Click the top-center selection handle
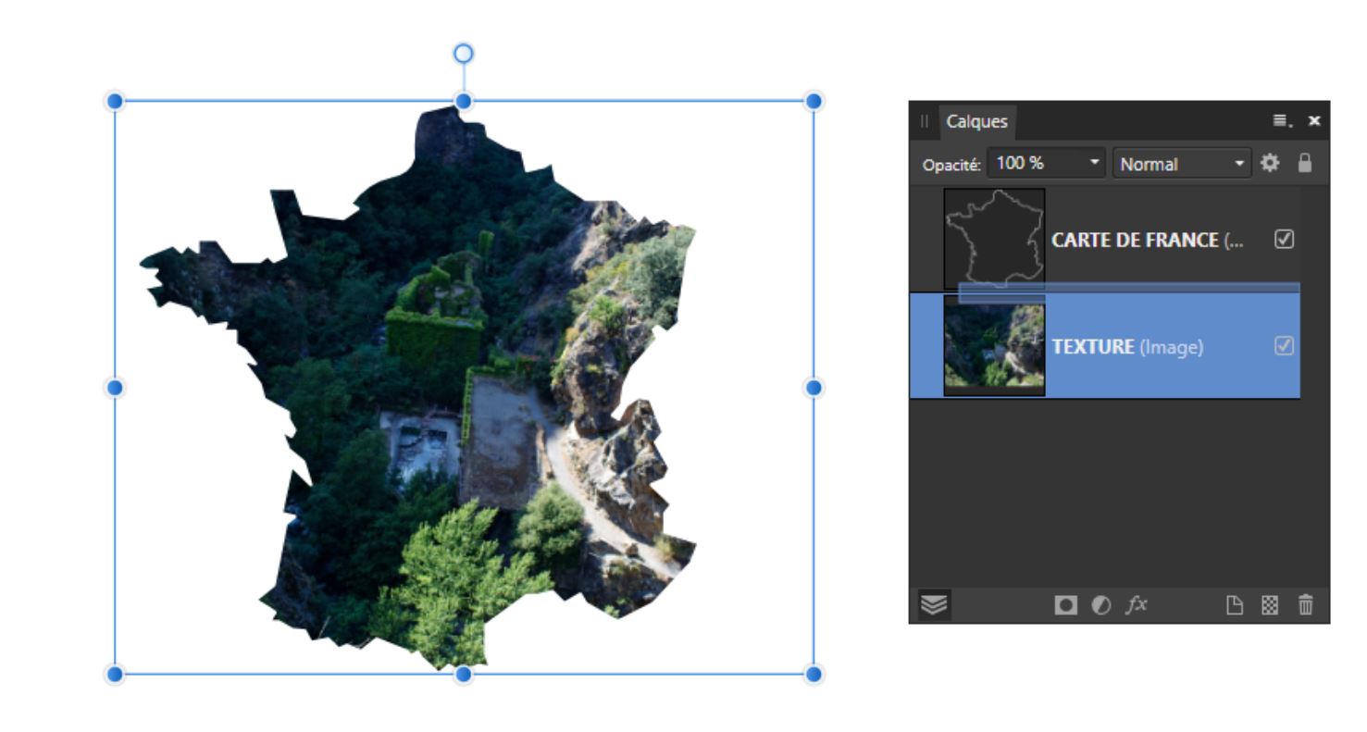Image resolution: width=1367 pixels, height=732 pixels. [x=464, y=101]
